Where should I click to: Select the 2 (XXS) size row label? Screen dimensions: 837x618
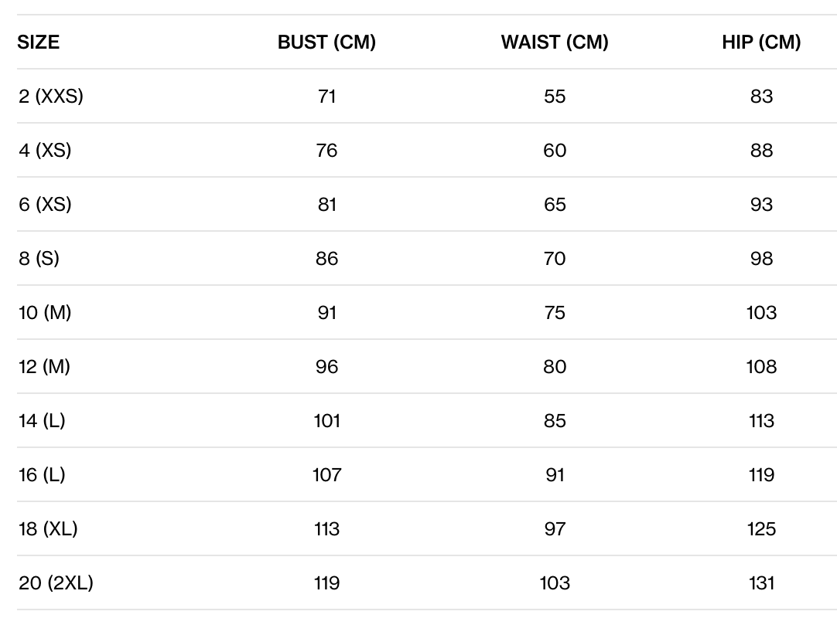51,97
